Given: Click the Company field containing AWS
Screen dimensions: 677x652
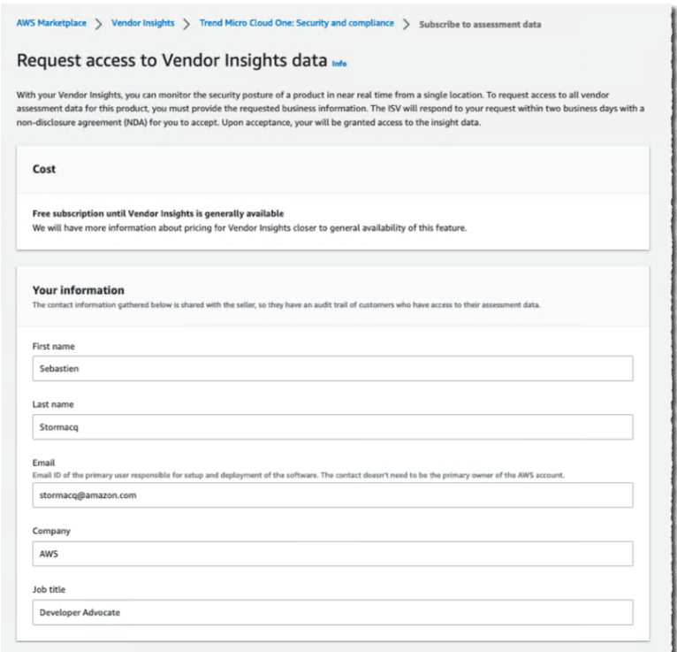Looking at the screenshot, I should pyautogui.click(x=332, y=554).
